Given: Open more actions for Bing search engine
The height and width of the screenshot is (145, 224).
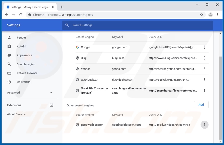Looking at the screenshot, I should coord(204,58).
